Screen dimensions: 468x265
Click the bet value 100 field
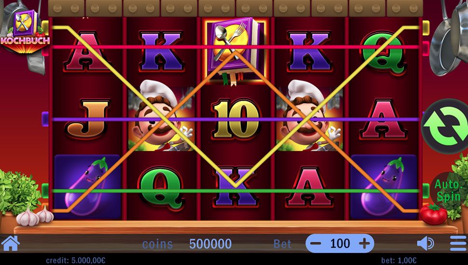point(340,243)
